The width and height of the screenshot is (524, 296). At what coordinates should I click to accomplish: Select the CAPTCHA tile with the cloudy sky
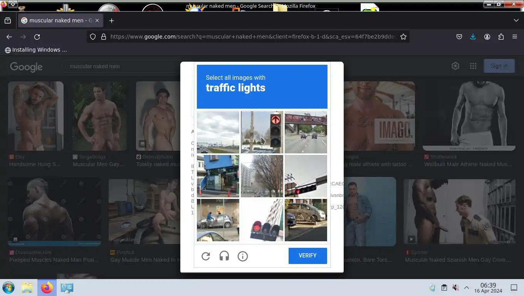(x=218, y=132)
